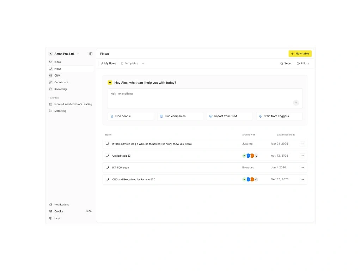Go to CRM in the sidebar
Viewport: 361px width, 271px height.
[71, 76]
